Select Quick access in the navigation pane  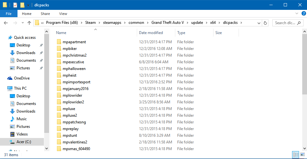point(25,38)
